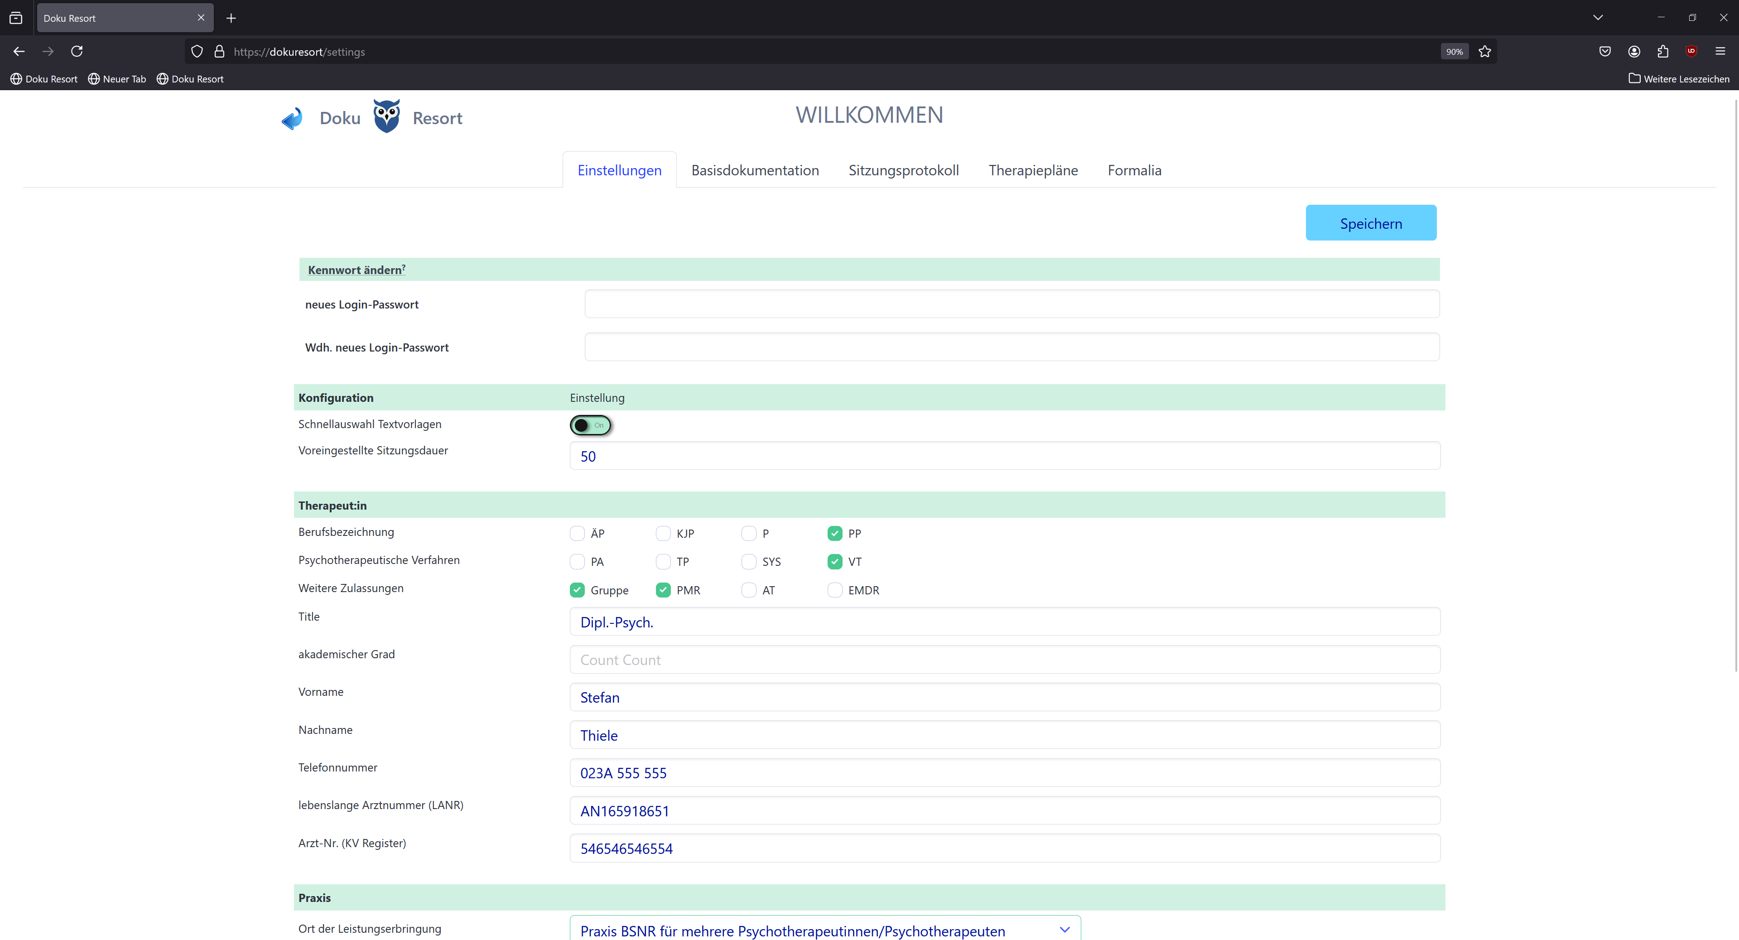Open the Firefox application menu

tap(1720, 51)
